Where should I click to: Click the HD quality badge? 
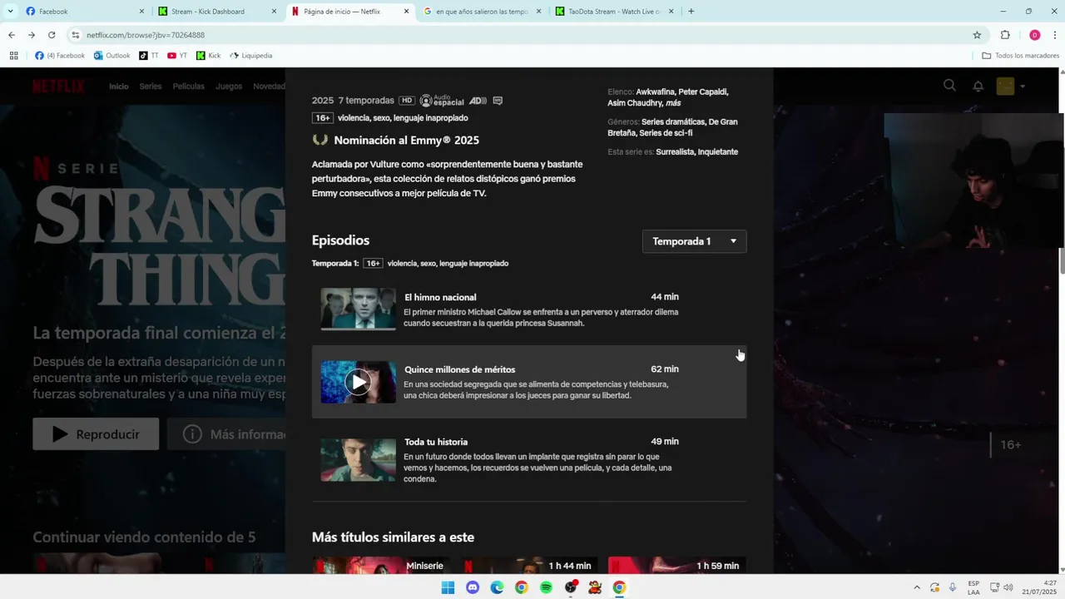click(x=406, y=101)
